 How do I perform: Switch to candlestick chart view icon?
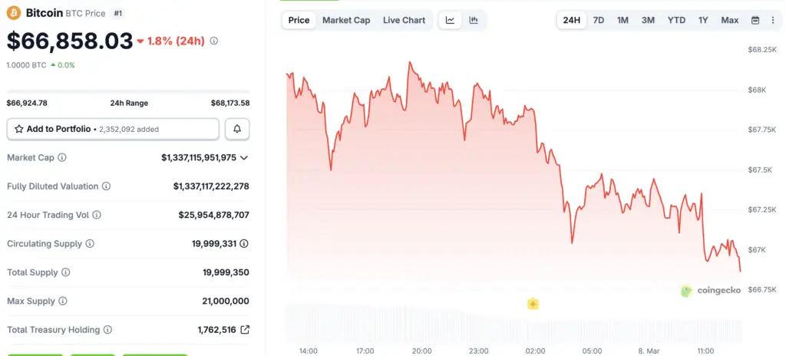click(x=474, y=20)
